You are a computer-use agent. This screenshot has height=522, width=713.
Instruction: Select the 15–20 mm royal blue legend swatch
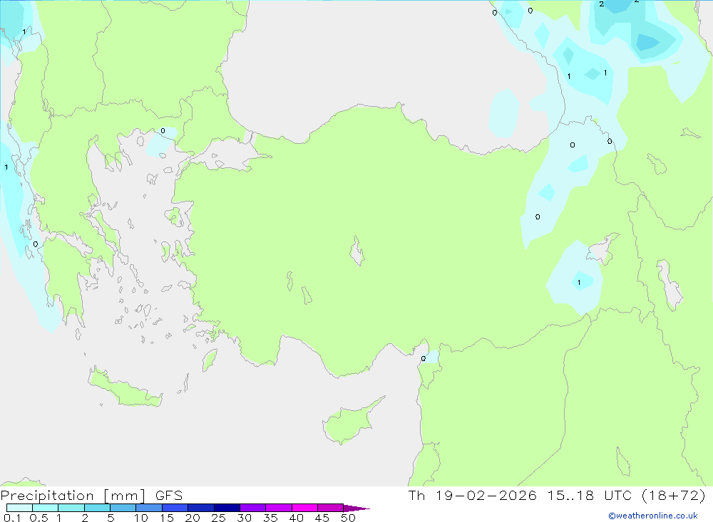point(175,508)
